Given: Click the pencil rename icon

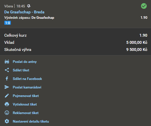Looking at the screenshot, I should click(7, 96).
